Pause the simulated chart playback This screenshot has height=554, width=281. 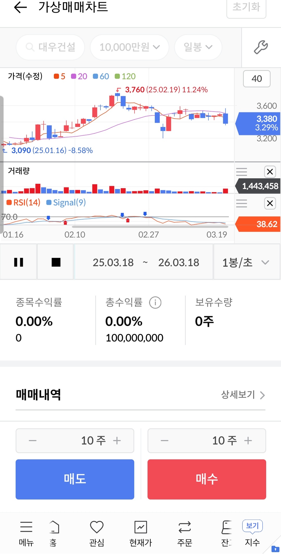click(x=18, y=262)
